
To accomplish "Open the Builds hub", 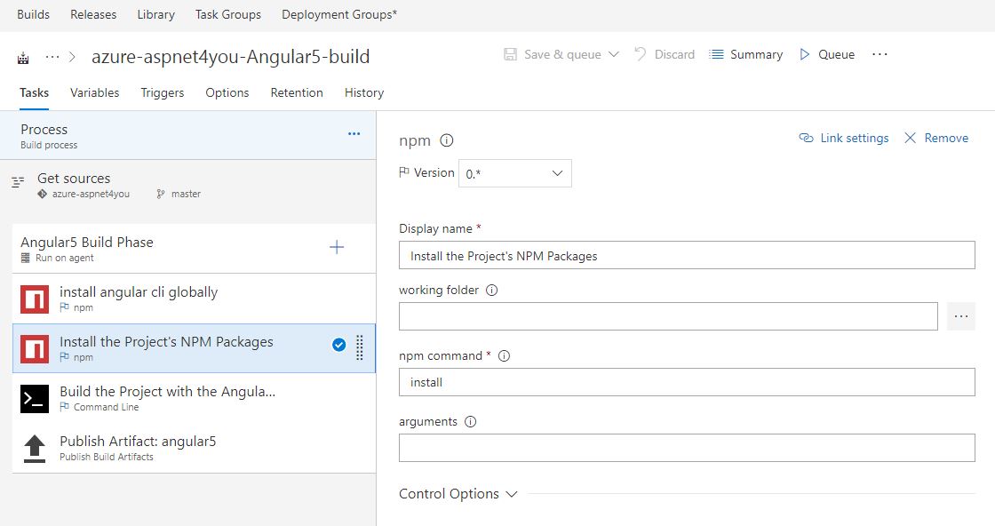I will coord(34,14).
